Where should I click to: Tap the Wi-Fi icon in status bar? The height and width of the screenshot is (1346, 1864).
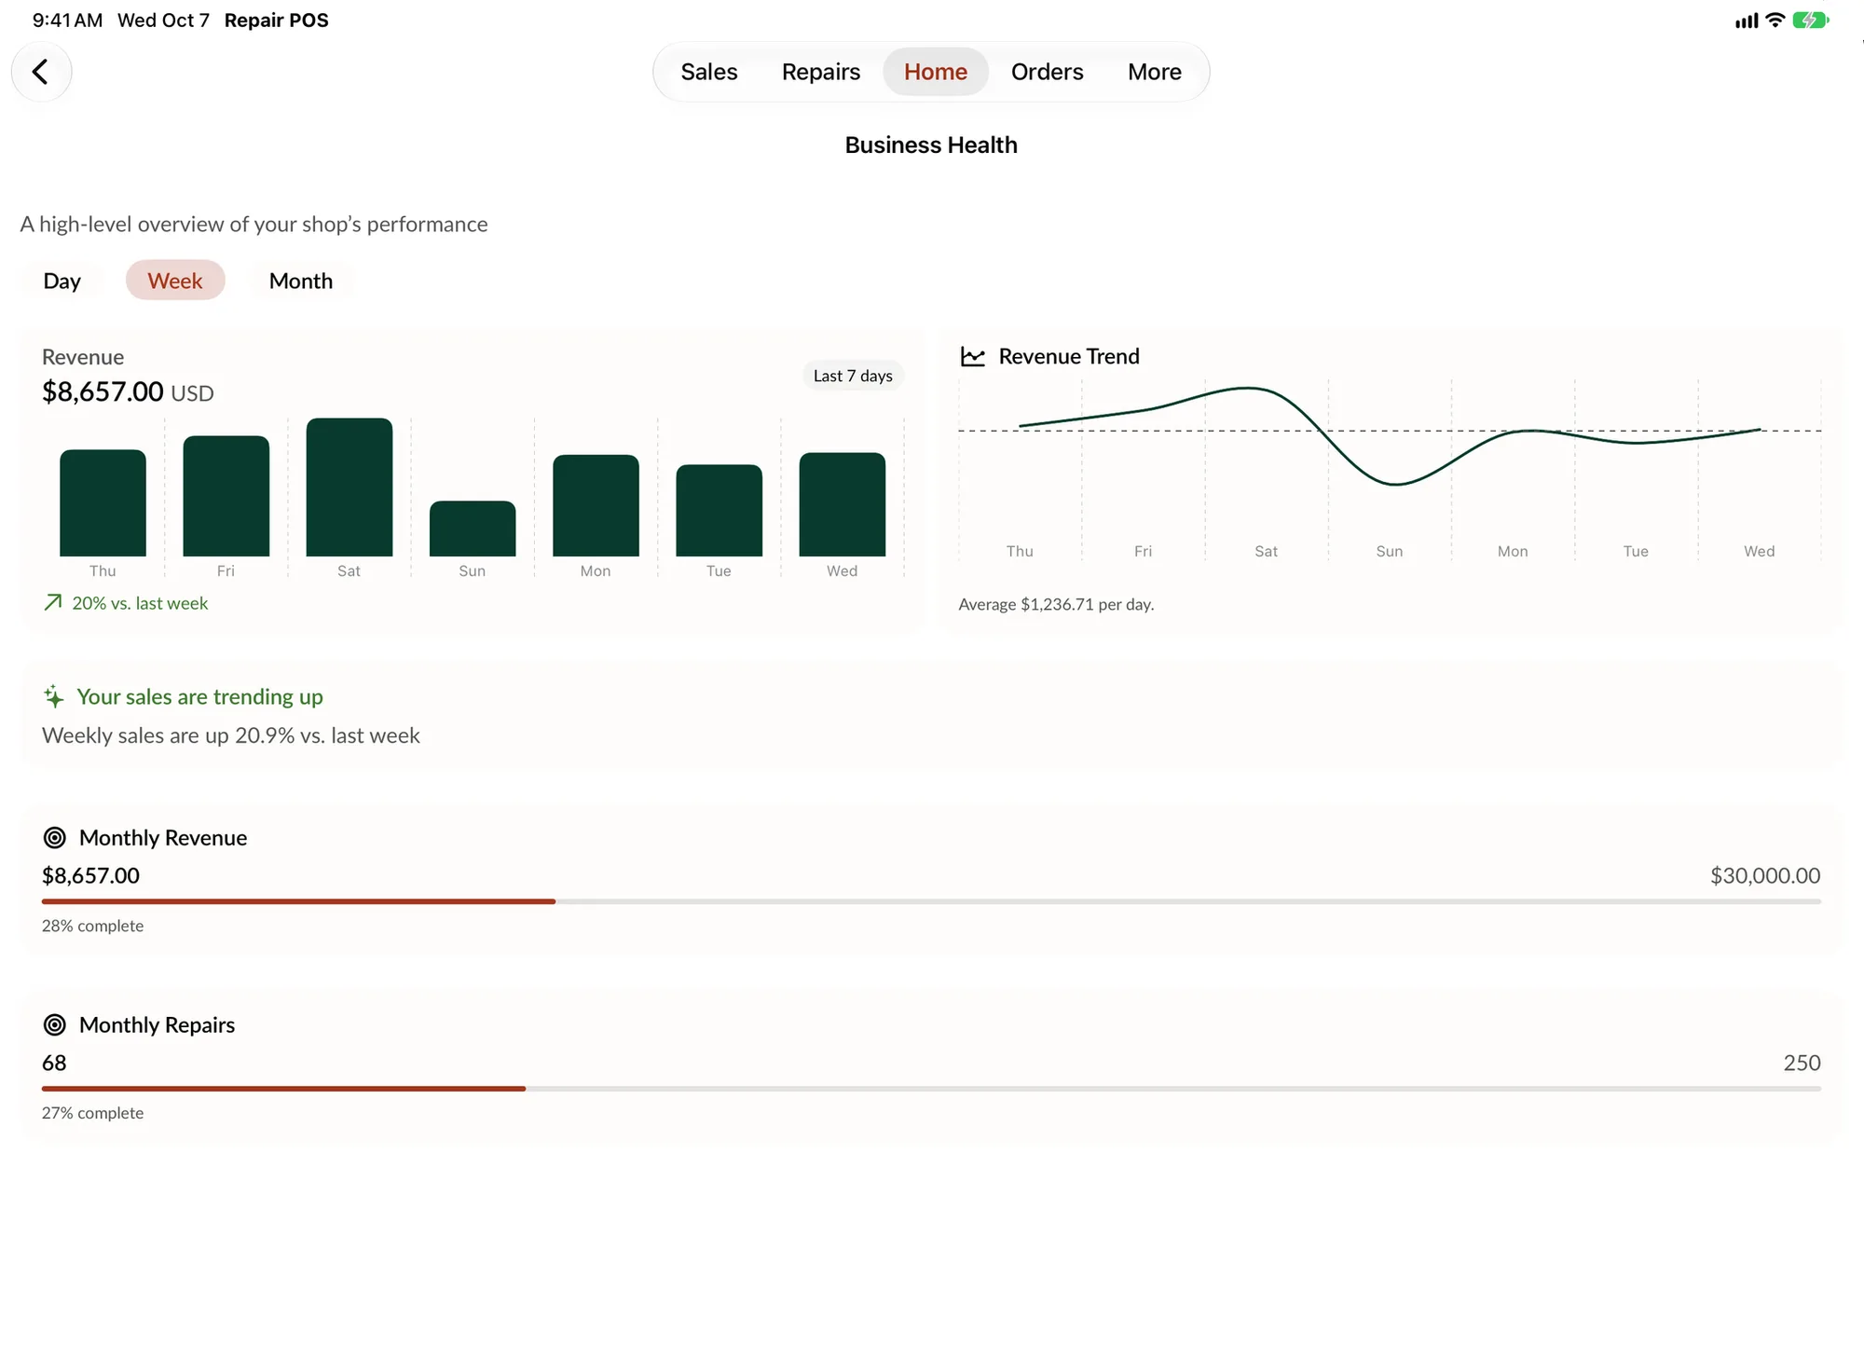point(1775,20)
